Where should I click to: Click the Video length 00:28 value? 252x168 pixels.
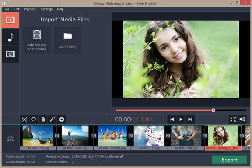(x=31, y=156)
